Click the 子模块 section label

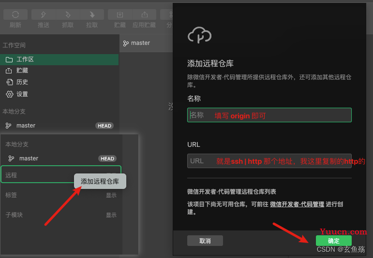14,215
